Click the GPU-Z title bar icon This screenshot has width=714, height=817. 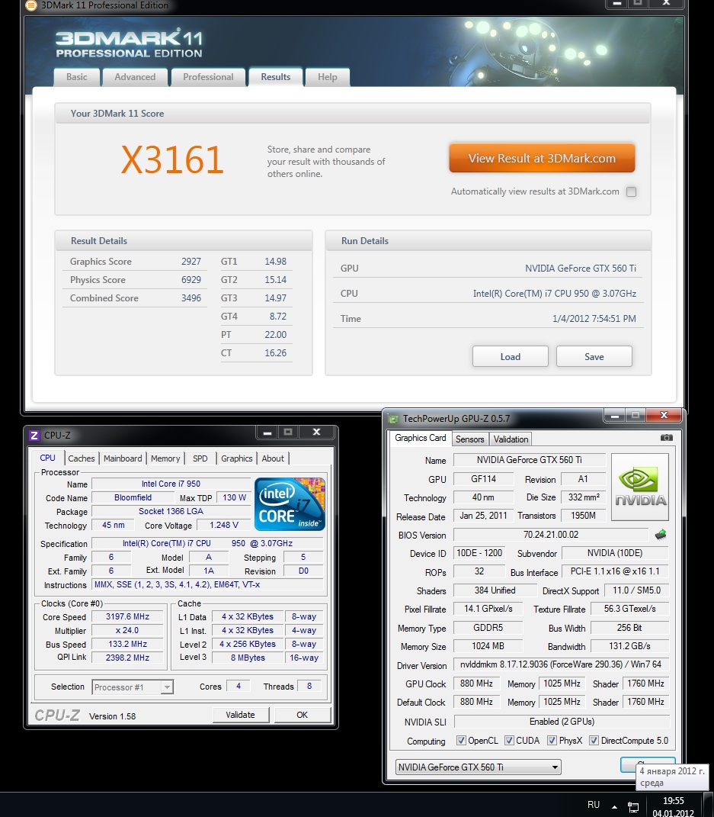coord(393,418)
